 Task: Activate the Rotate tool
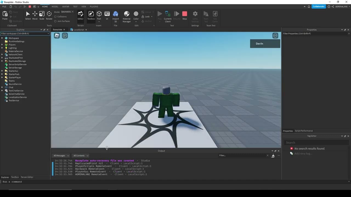click(49, 15)
